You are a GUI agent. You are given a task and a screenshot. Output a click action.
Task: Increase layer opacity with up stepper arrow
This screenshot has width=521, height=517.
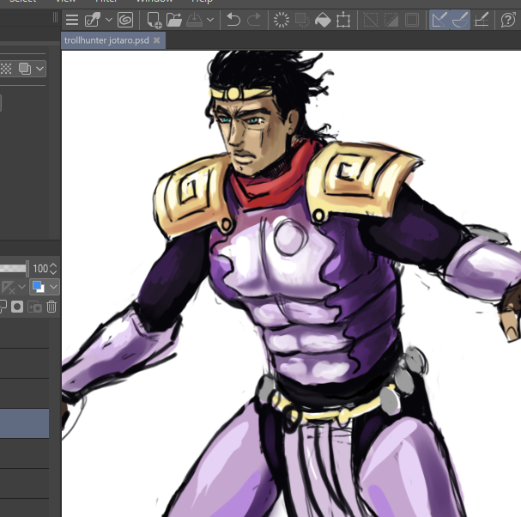tap(53, 265)
